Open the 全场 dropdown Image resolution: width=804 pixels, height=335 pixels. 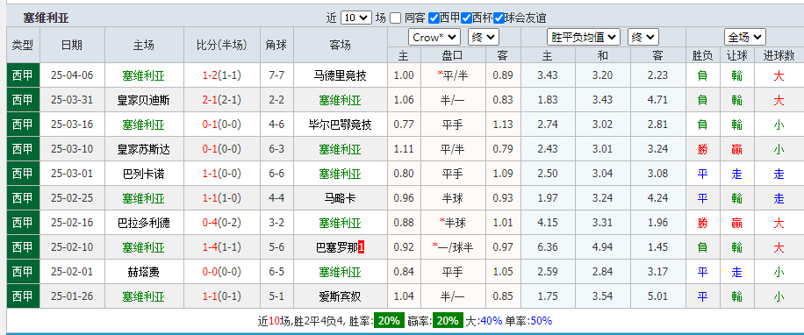[745, 38]
